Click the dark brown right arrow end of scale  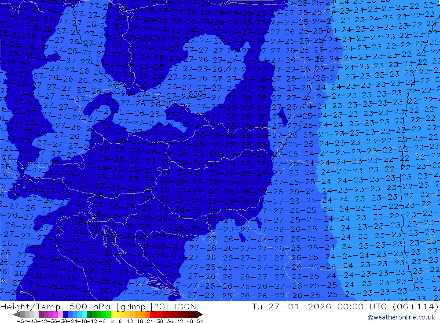coord(200,315)
